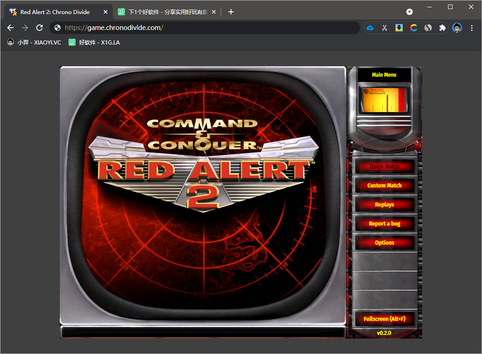The width and height of the screenshot is (482, 354).
Task: Open the user profile avatar
Action: pyautogui.click(x=457, y=28)
